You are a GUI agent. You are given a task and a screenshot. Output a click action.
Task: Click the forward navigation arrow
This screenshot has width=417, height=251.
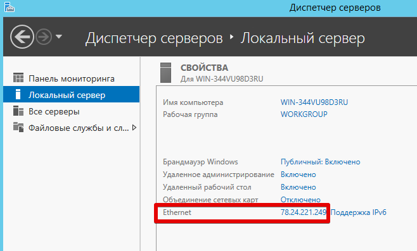[x=44, y=37]
